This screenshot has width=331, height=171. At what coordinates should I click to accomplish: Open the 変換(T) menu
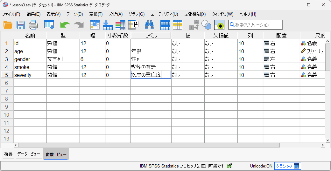96,14
